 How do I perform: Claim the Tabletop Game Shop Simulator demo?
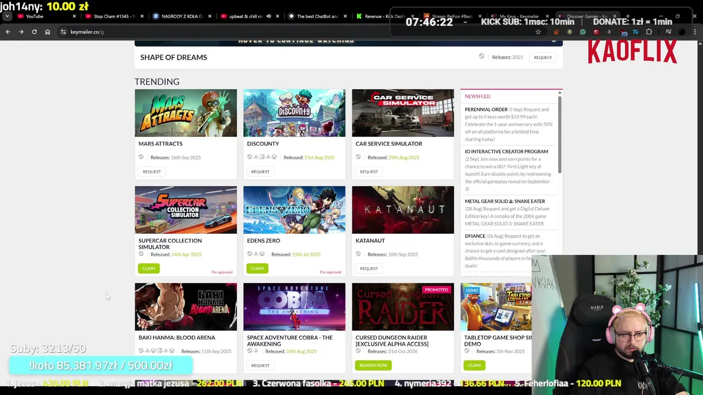click(x=475, y=365)
